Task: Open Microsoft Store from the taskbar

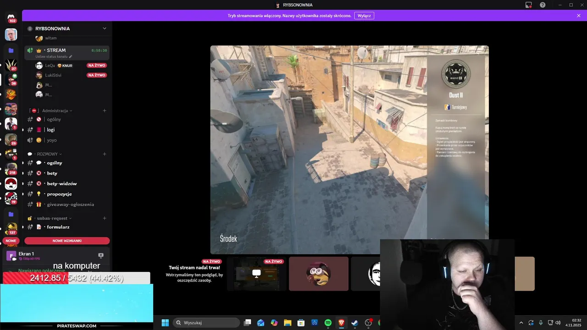Action: 301,323
